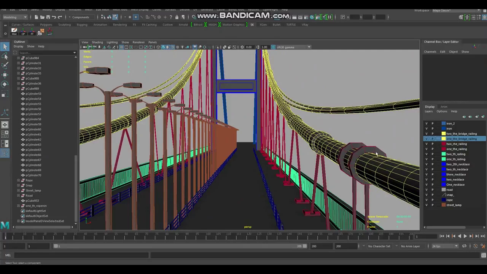
Task: Redo the last action
Action: coord(60,17)
